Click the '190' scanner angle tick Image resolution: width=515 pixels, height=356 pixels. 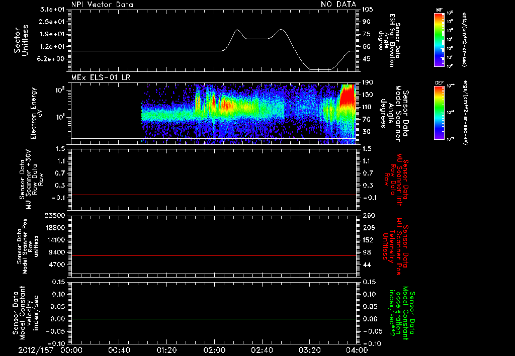(368, 82)
